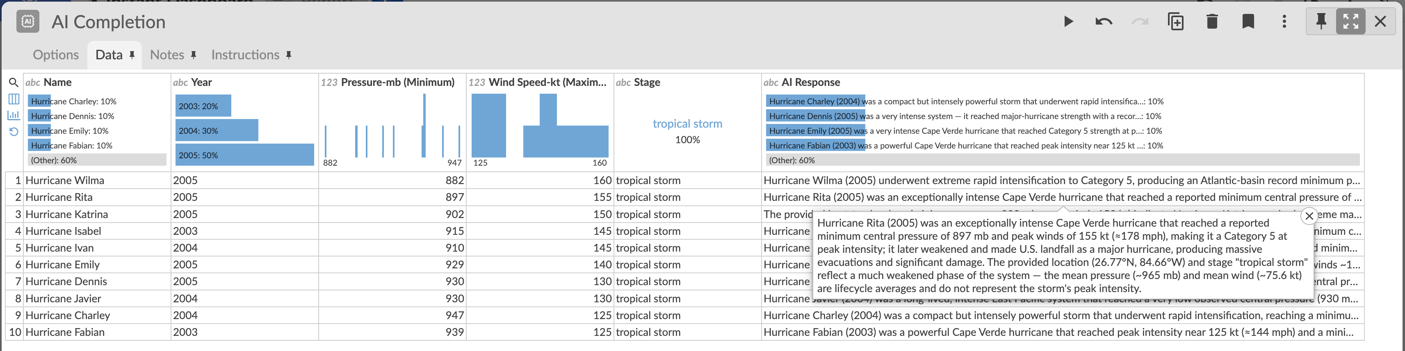Toggle pin beside Notes tab
This screenshot has width=1405, height=351.
[194, 55]
